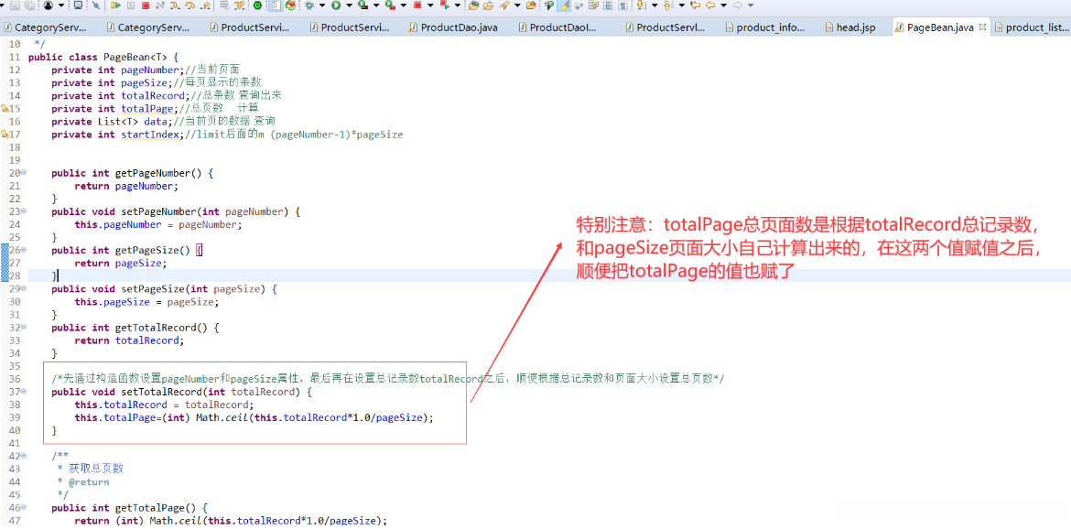Collapse the setPageSize method at line 29

(x=23, y=288)
